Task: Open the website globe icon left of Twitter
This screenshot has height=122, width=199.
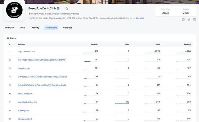Action: [x=183, y=19]
